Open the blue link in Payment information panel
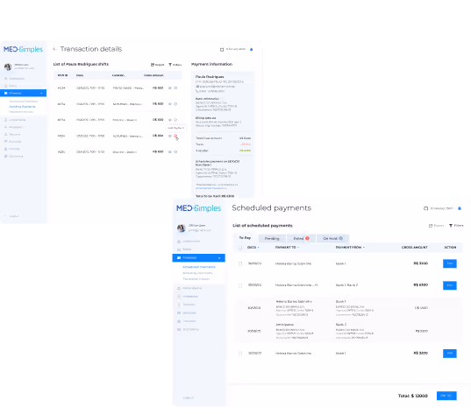Screen dimensions: 471x414 pos(211,188)
